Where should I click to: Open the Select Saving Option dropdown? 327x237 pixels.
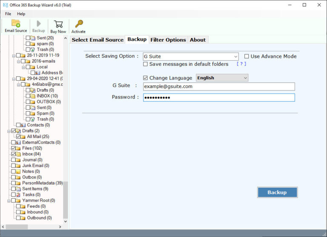(191, 56)
